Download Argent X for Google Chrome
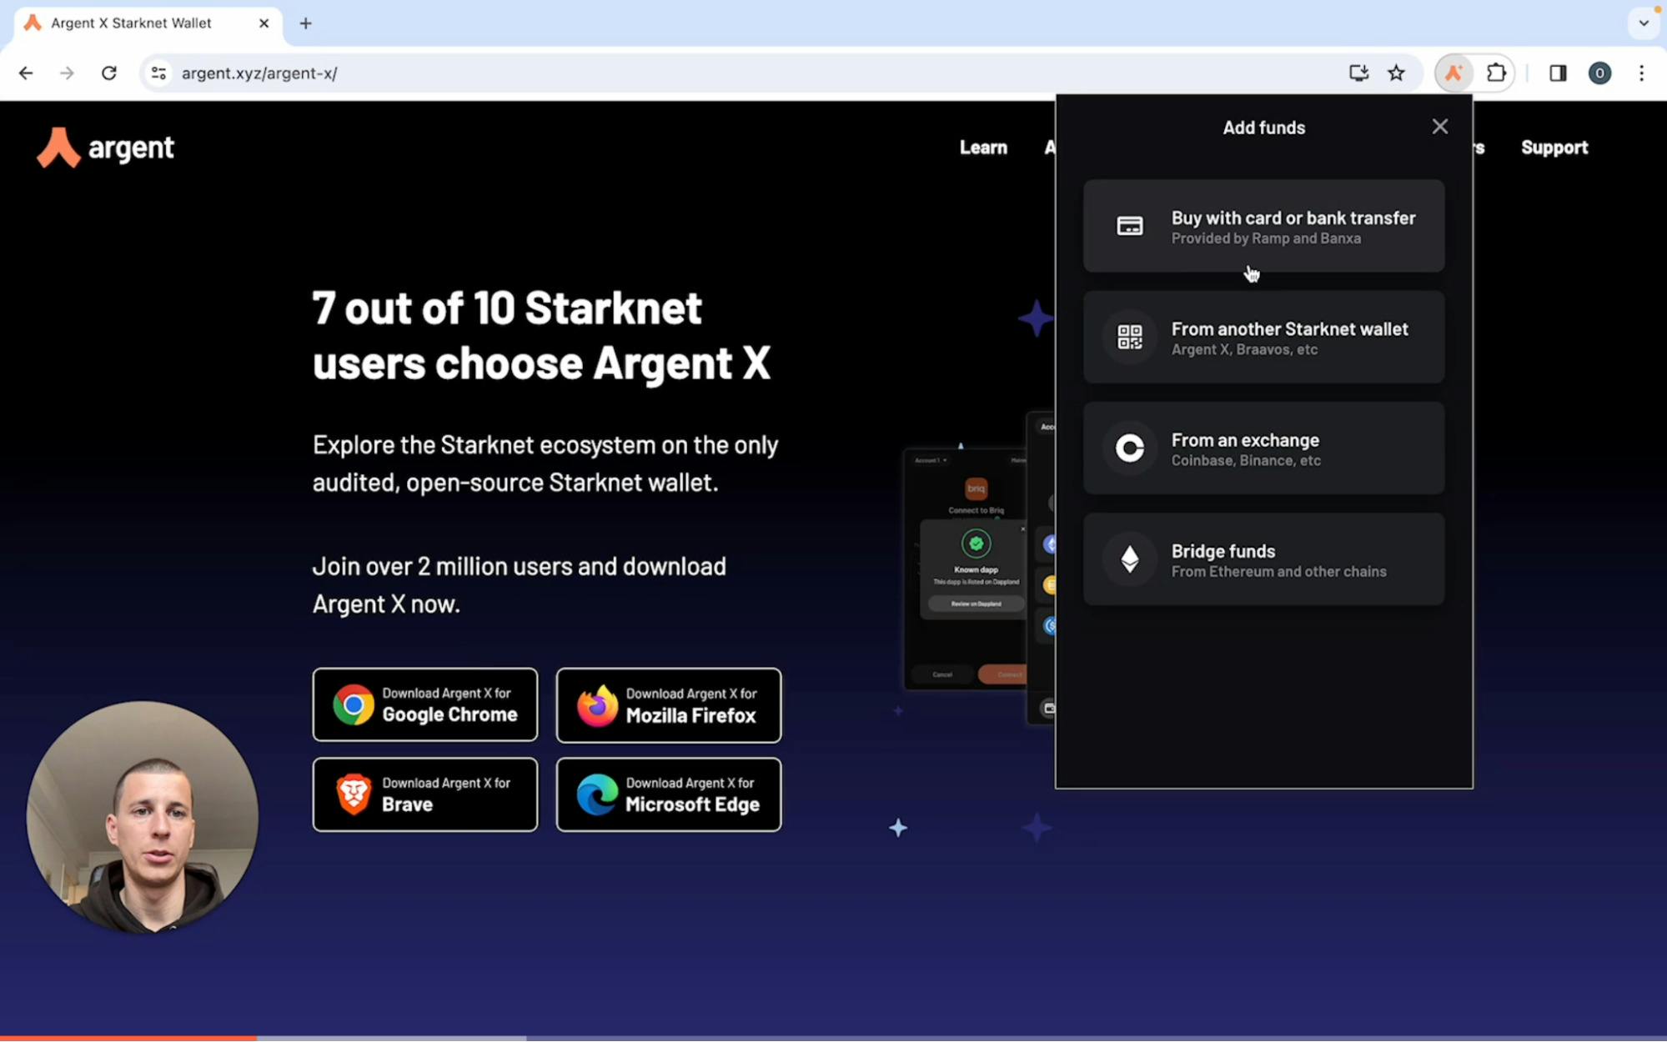This screenshot has width=1667, height=1042. [425, 704]
